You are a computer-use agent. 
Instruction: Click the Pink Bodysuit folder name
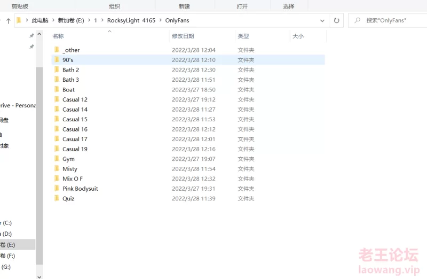pos(80,189)
